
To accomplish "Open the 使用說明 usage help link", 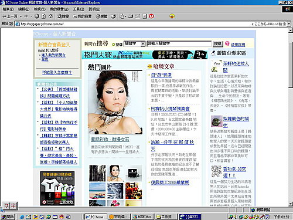I will [238, 45].
